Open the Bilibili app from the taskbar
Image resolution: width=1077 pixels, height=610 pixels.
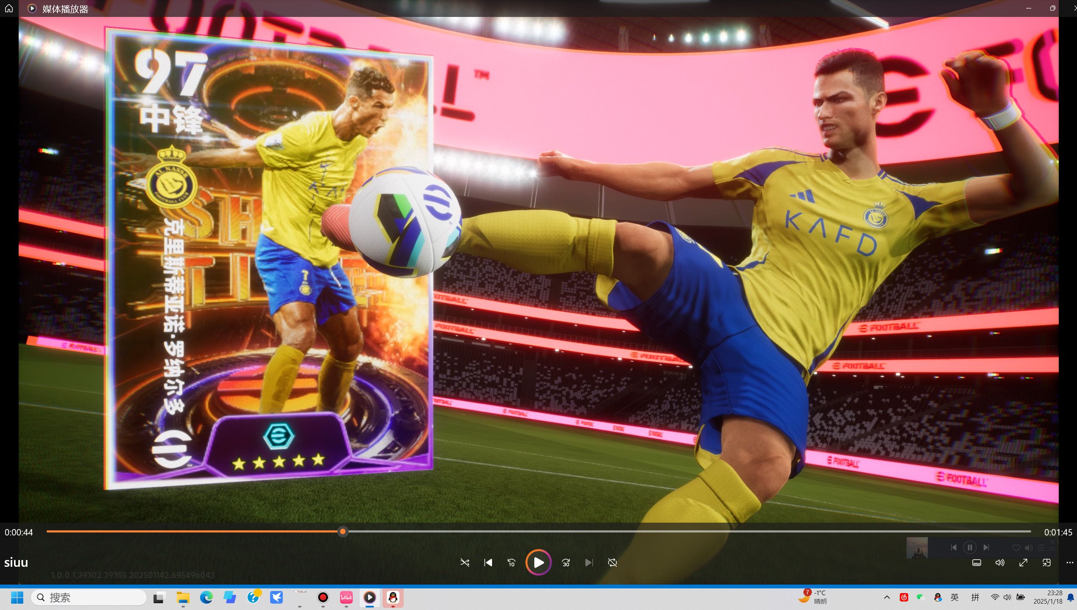pyautogui.click(x=346, y=597)
